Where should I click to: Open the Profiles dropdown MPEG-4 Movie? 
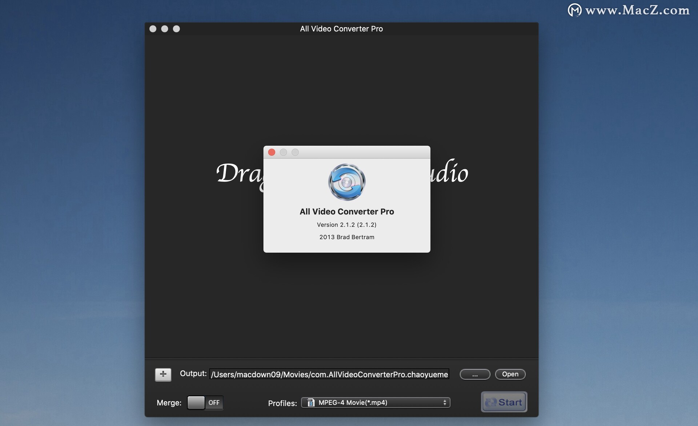click(x=376, y=402)
